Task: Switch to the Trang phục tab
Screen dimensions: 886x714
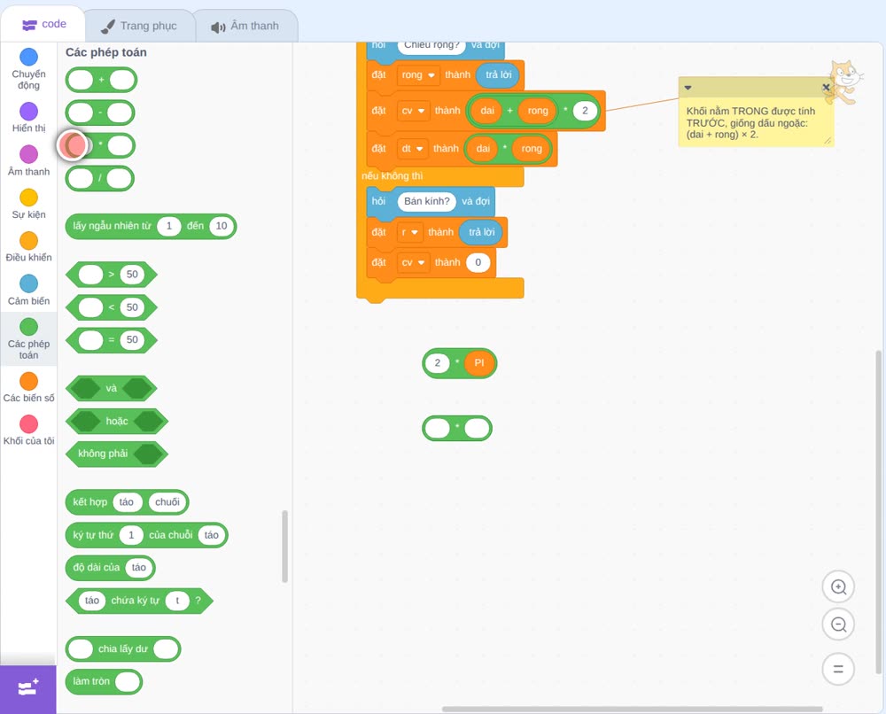Action: (x=140, y=26)
